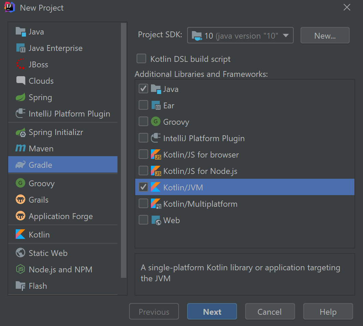
Task: Select IntelliJ Platform Plugin in left list
Action: click(x=69, y=114)
